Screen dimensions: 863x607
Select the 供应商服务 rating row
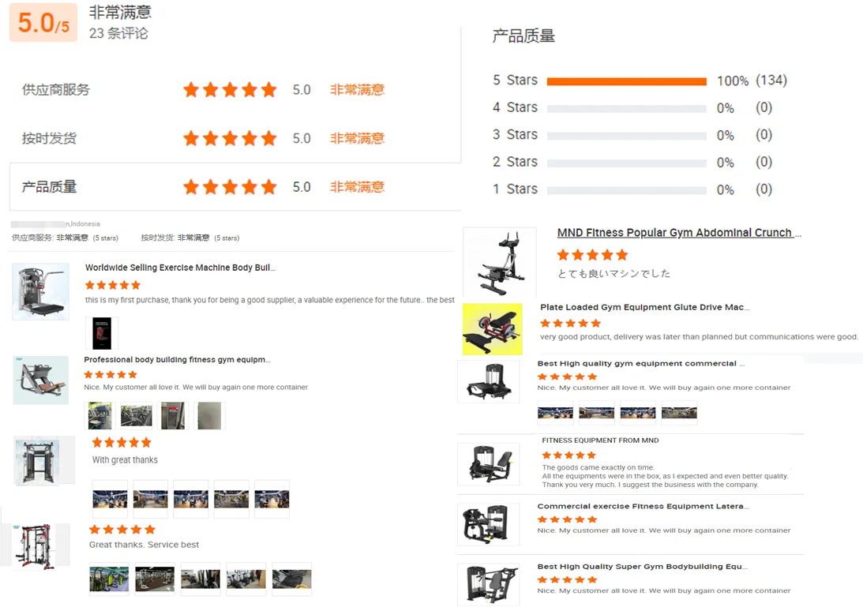pos(235,90)
